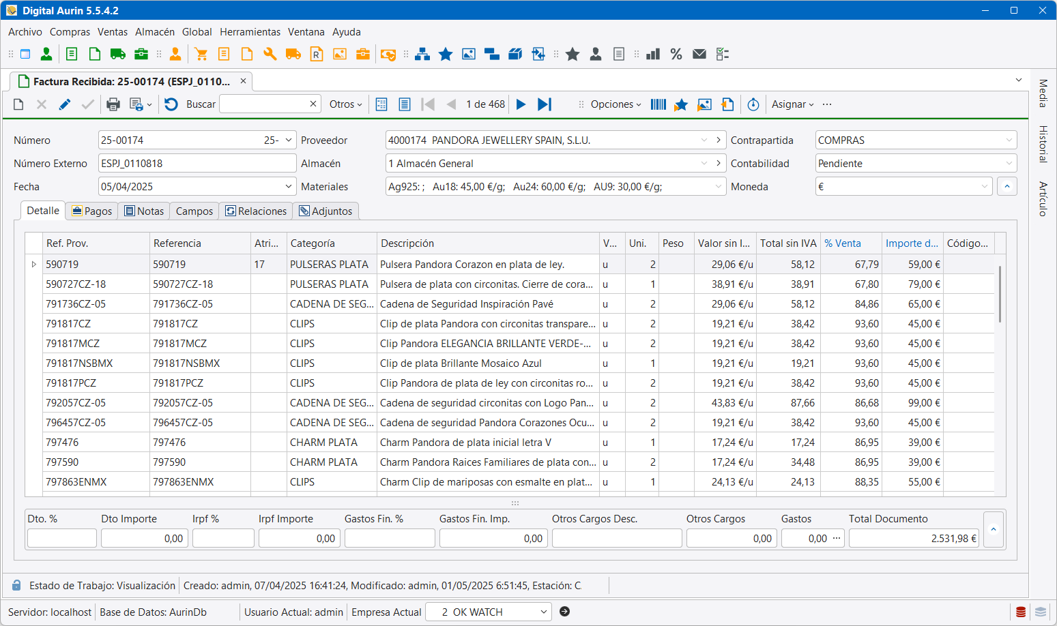Image resolution: width=1057 pixels, height=626 pixels.
Task: Click the orange picture icon
Action: coord(340,54)
